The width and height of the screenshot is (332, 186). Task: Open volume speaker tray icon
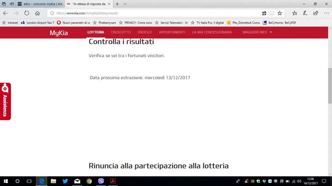tap(299, 181)
